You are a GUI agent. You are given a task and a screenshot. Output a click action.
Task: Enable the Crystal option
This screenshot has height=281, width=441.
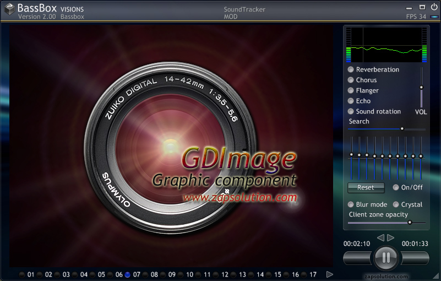click(x=396, y=204)
